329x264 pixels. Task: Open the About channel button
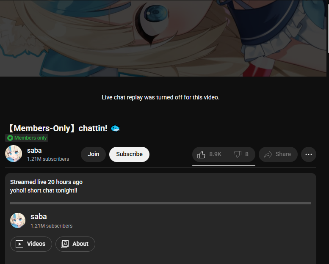pos(75,244)
